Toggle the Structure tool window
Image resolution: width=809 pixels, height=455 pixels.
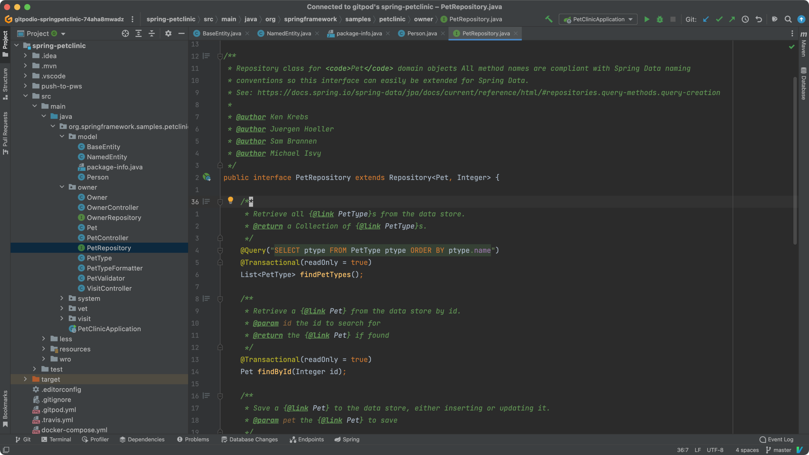(5, 83)
